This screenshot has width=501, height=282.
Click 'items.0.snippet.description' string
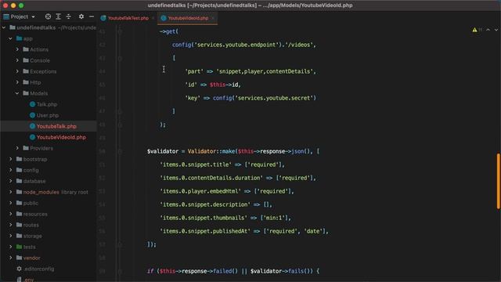point(205,204)
